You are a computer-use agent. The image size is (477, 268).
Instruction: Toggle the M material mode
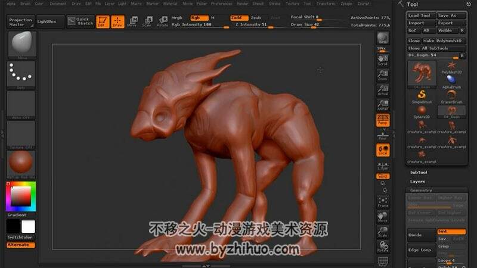coord(213,18)
